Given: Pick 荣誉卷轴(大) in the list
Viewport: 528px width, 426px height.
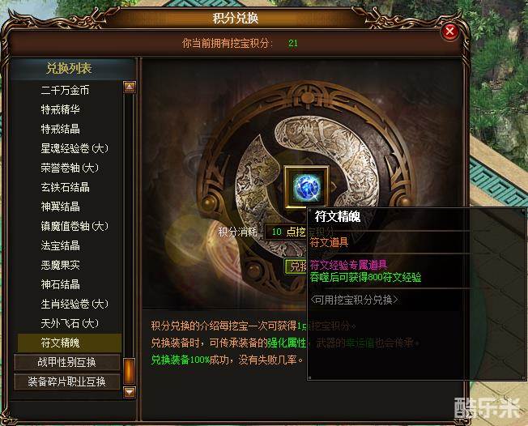Looking at the screenshot, I should click(70, 168).
